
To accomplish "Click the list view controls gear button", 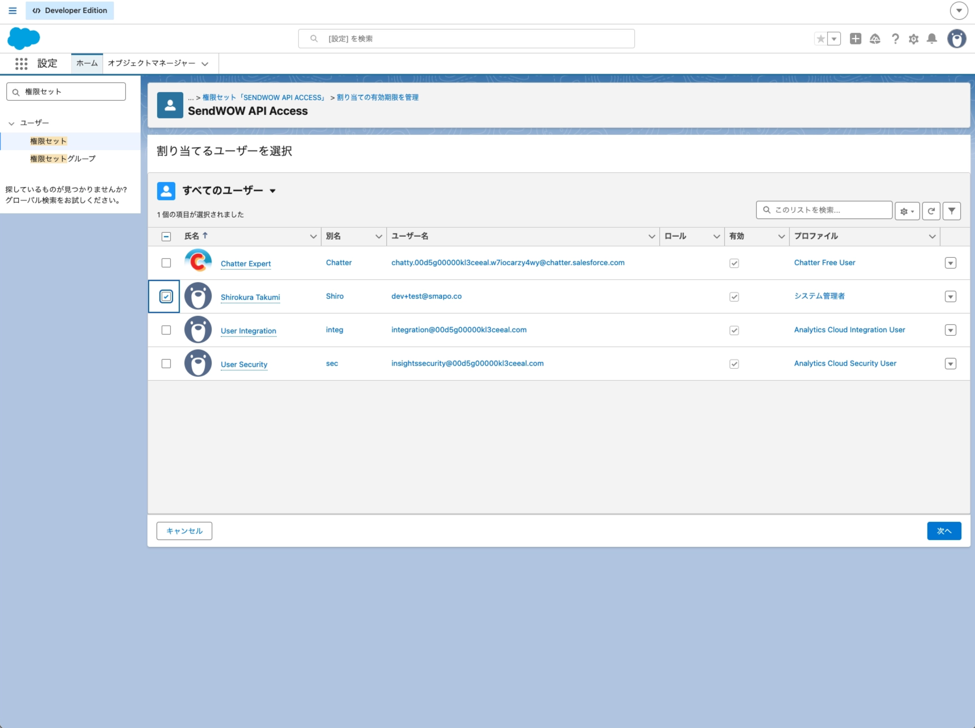I will 907,211.
